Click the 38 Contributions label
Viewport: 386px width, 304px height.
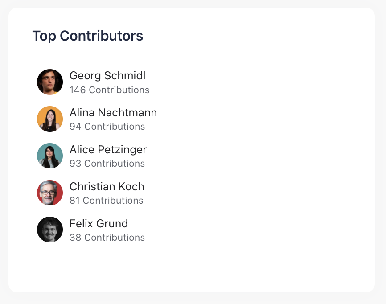pyautogui.click(x=107, y=238)
